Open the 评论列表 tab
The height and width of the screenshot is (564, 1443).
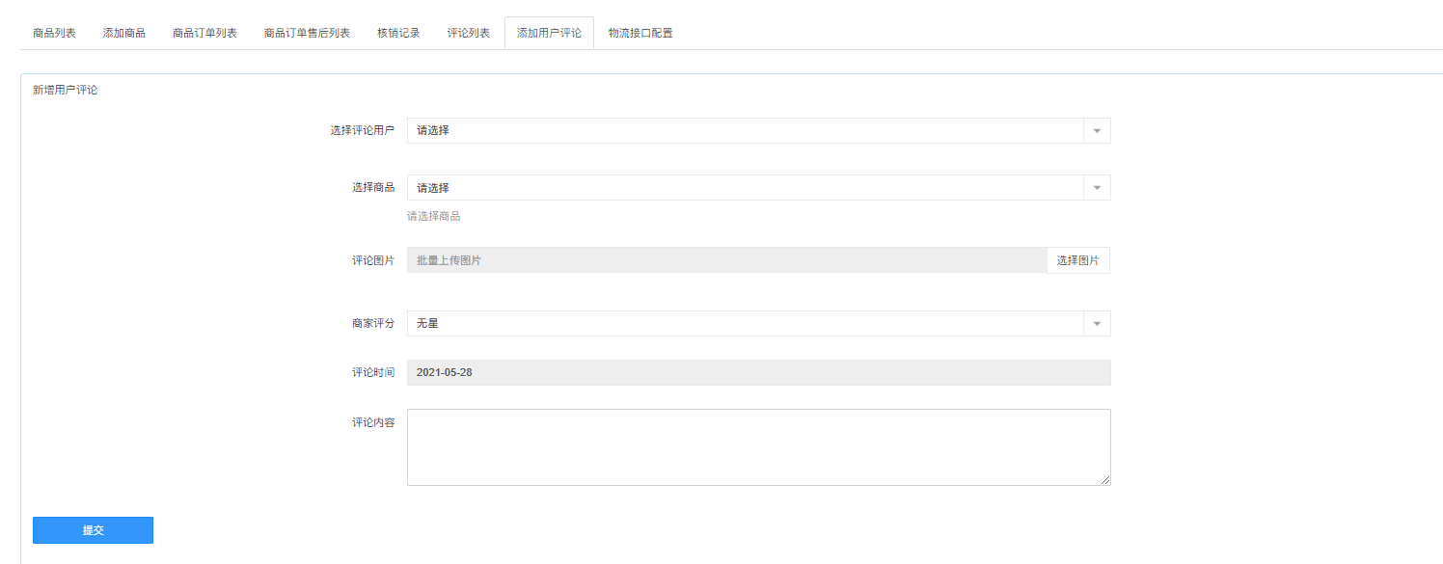coord(468,33)
